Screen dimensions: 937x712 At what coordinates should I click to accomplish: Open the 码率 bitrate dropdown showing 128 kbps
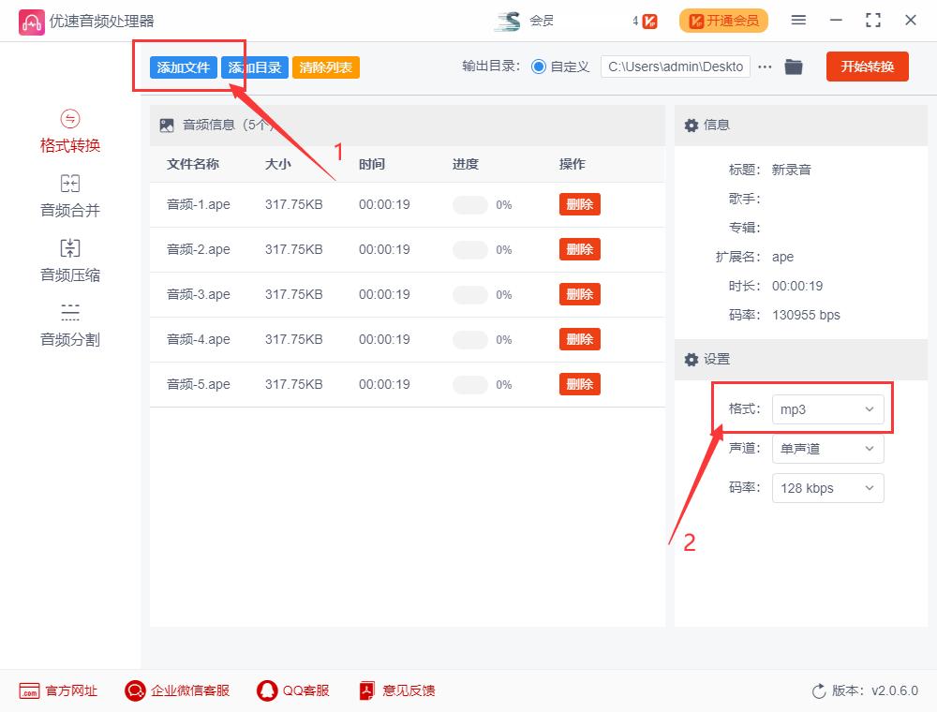(x=827, y=487)
